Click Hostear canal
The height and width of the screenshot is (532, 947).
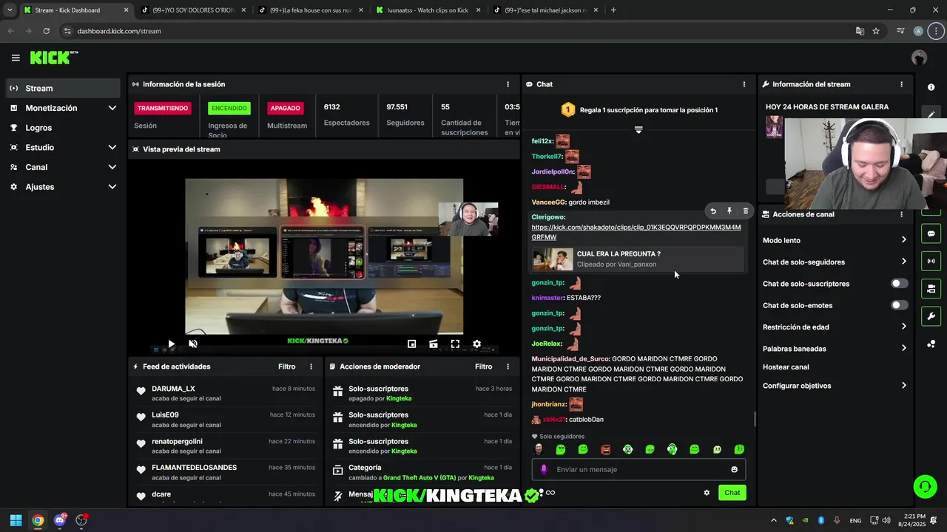pyautogui.click(x=786, y=366)
